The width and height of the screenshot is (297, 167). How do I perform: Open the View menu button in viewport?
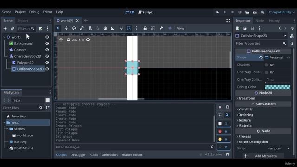(x=181, y=28)
